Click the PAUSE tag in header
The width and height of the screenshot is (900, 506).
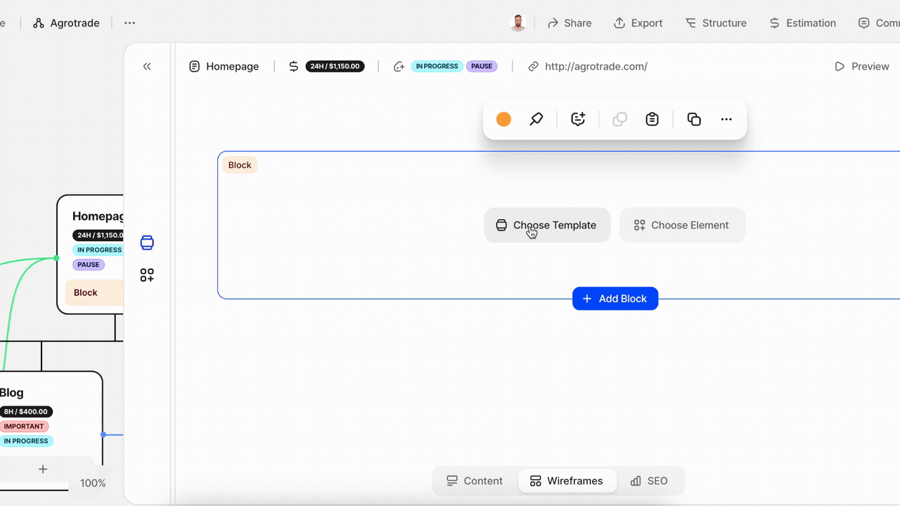click(x=482, y=66)
